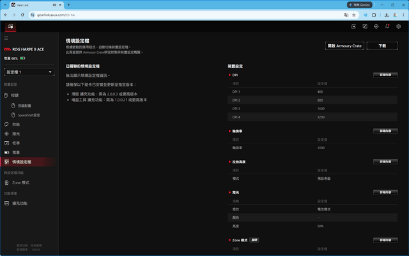Image resolution: width=409 pixels, height=256 pixels.
Task: Open the tab search chevron in browser
Action: pos(4,4)
